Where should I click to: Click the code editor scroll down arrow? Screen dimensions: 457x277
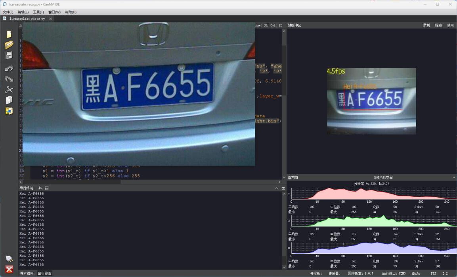click(284, 177)
